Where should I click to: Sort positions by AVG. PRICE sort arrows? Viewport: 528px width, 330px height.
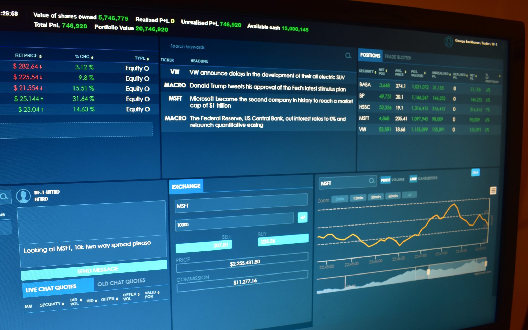tap(406, 72)
